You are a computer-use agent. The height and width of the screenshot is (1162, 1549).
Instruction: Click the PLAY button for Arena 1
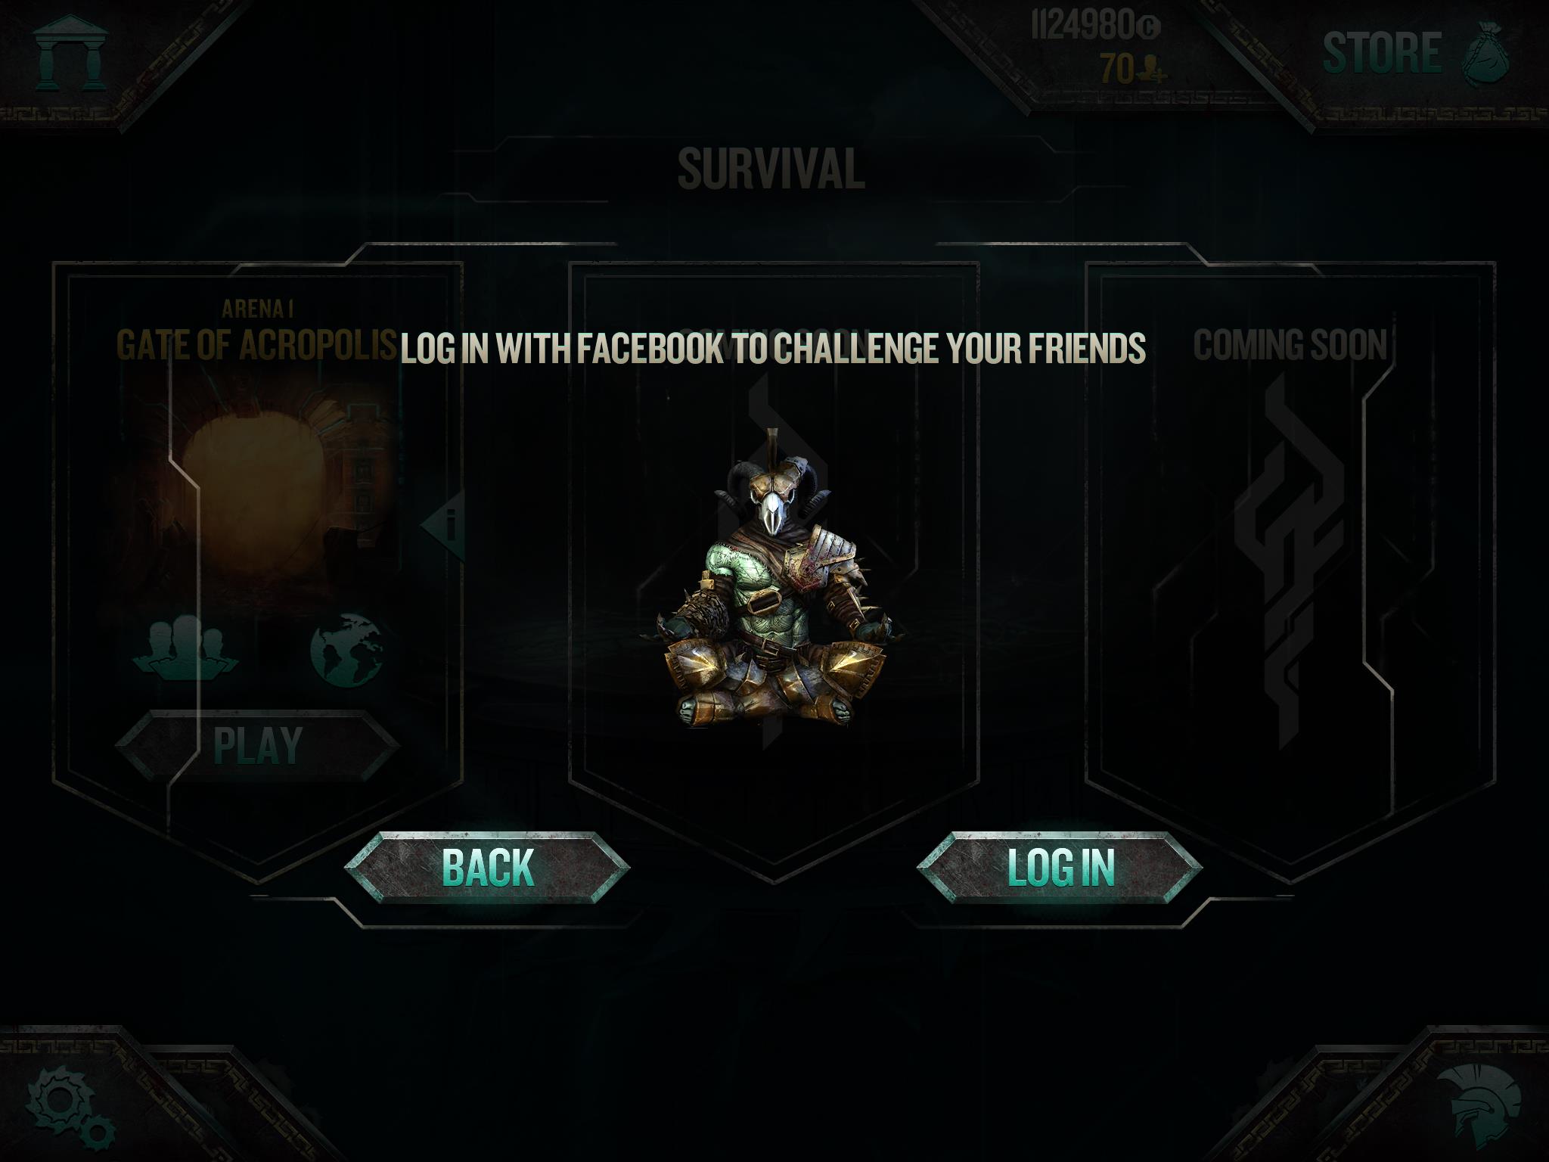258,745
